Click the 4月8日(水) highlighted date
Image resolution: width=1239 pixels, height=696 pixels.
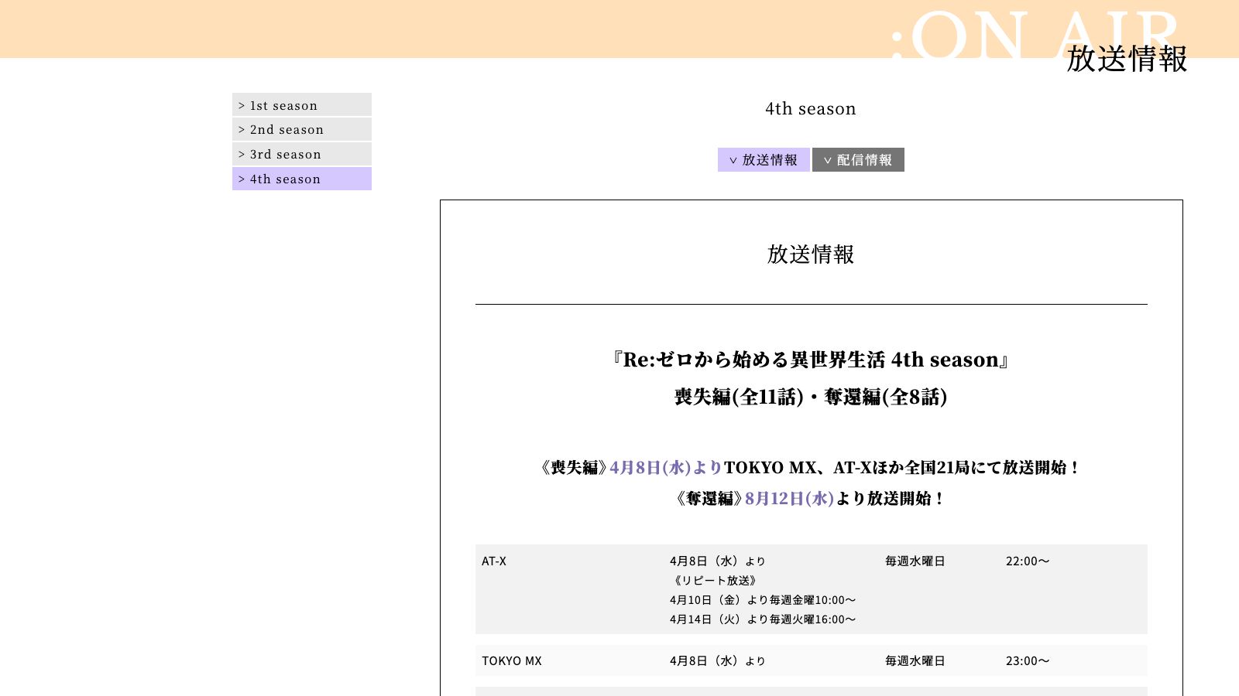665,468
